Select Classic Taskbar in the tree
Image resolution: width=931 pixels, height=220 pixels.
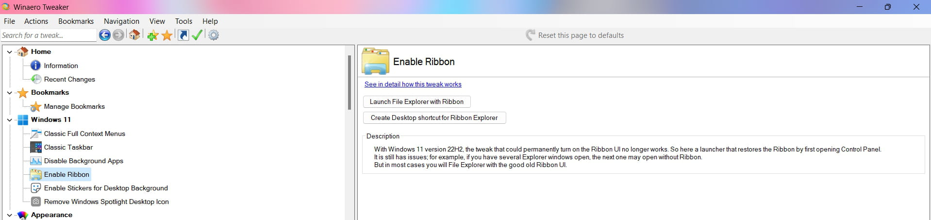tap(68, 147)
